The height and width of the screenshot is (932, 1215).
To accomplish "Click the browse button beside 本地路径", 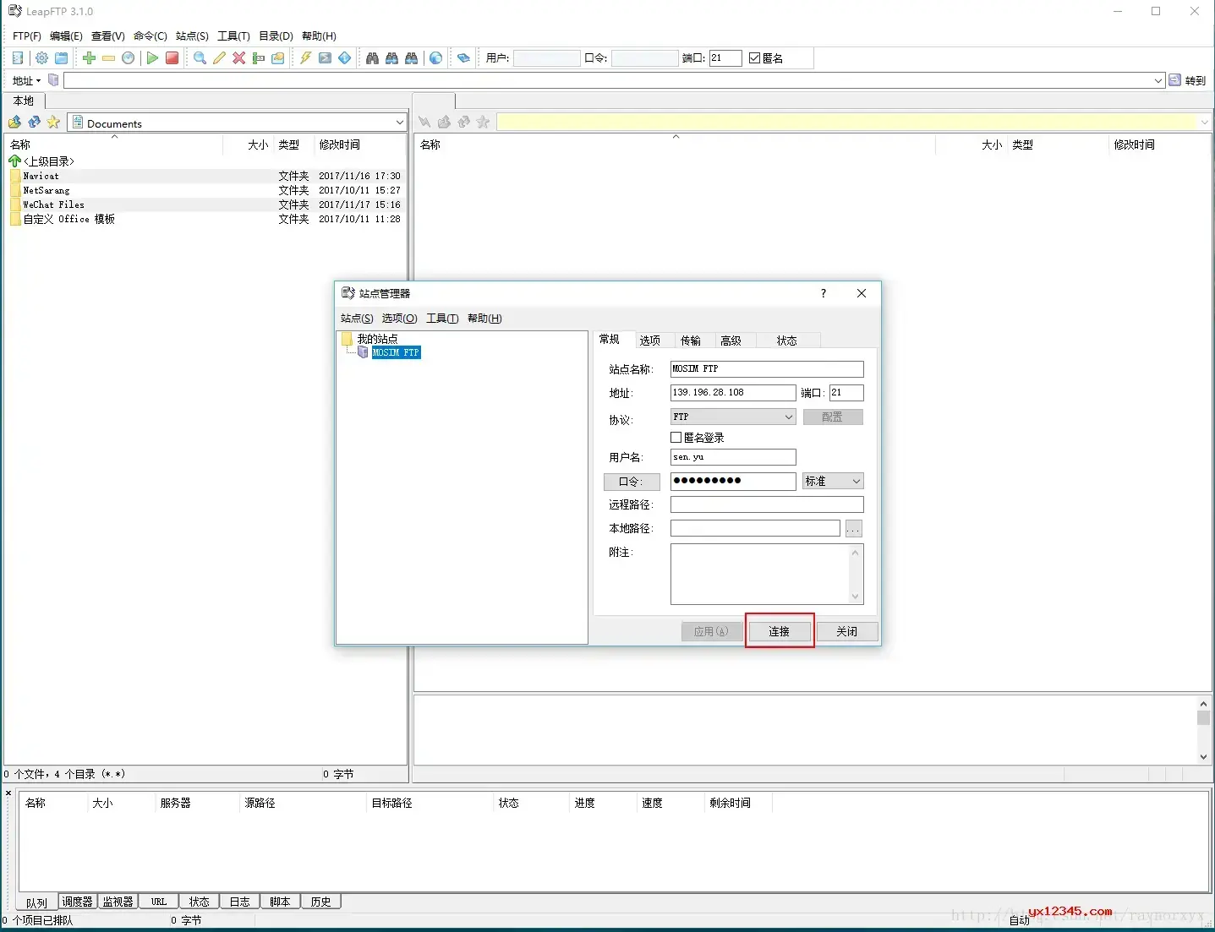I will (853, 529).
